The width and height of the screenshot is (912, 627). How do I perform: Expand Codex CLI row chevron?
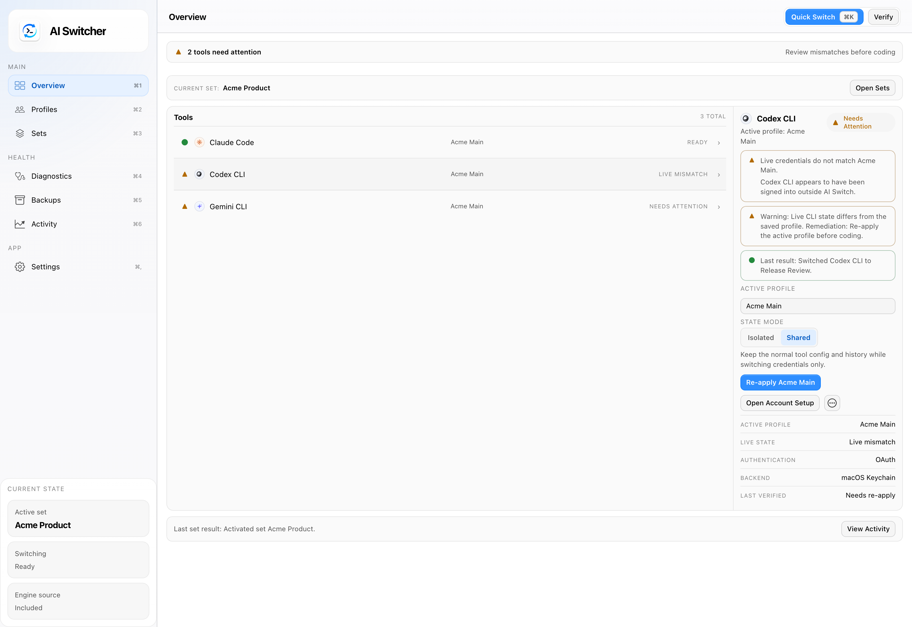tap(719, 174)
